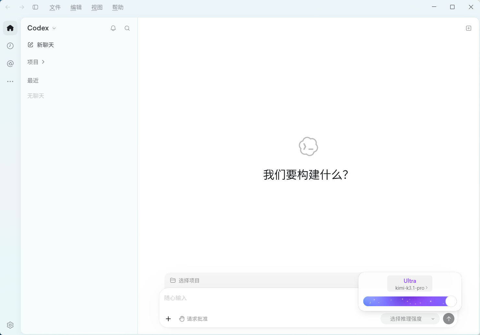The height and width of the screenshot is (335, 480).
Task: Add an attachment with the plus icon
Action: [168, 319]
